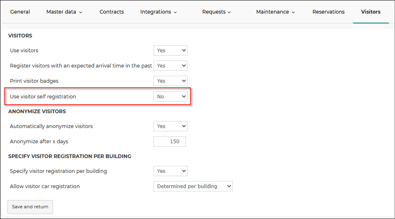Click the Anonymize after x days field
The width and height of the screenshot is (395, 219).
[x=170, y=141]
